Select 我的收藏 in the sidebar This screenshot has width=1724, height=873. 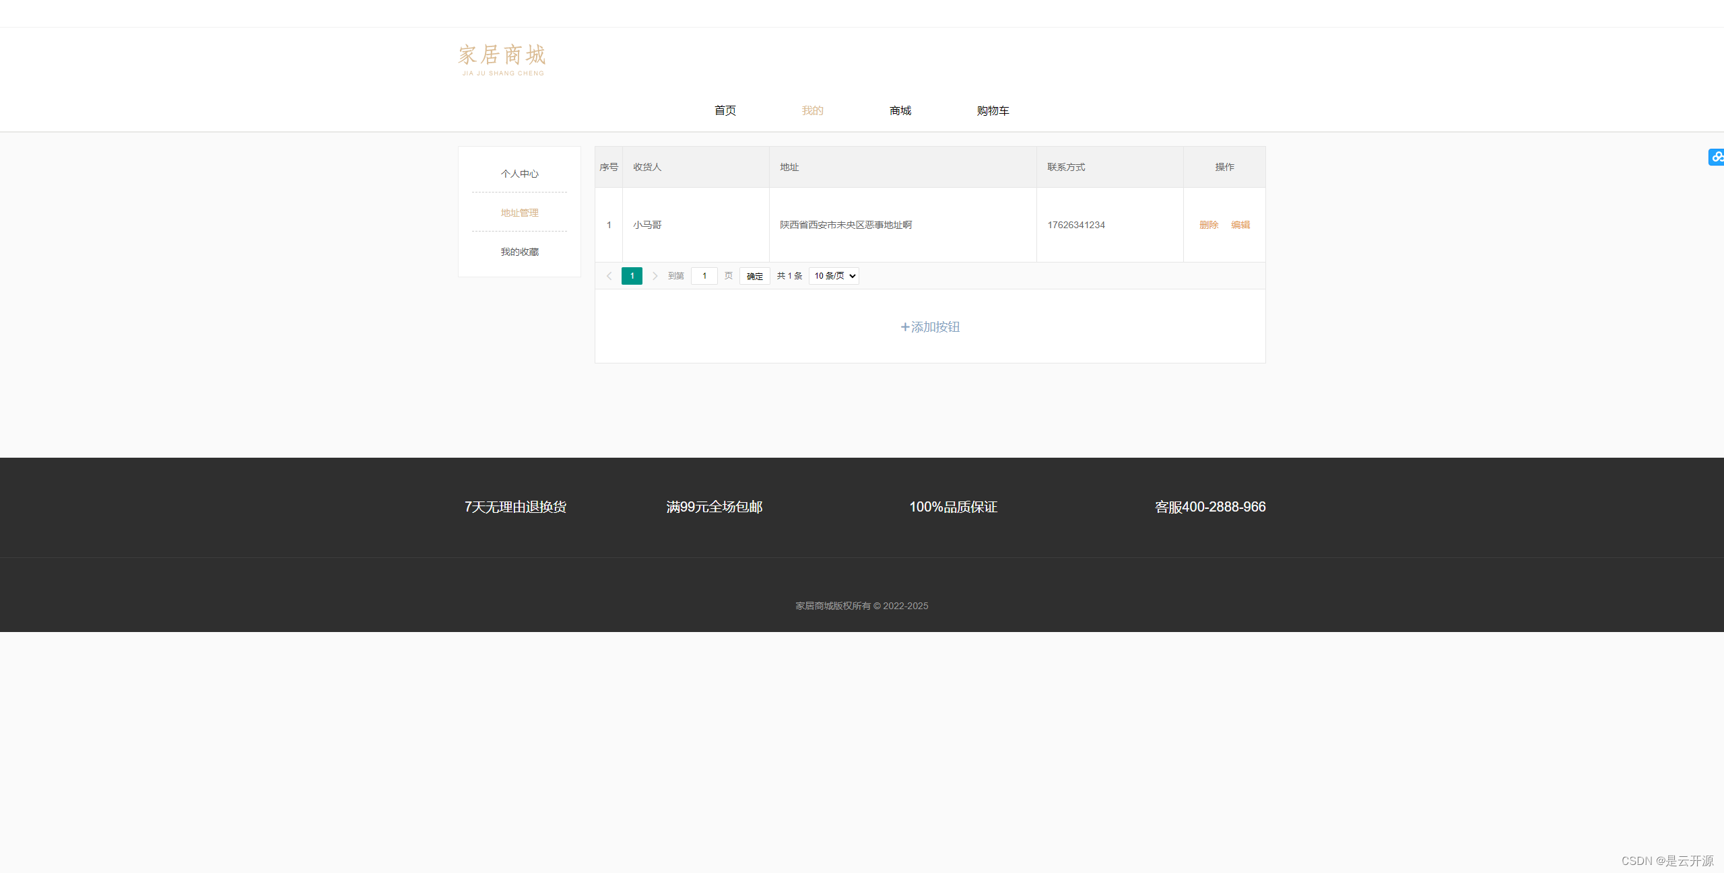[x=519, y=252]
